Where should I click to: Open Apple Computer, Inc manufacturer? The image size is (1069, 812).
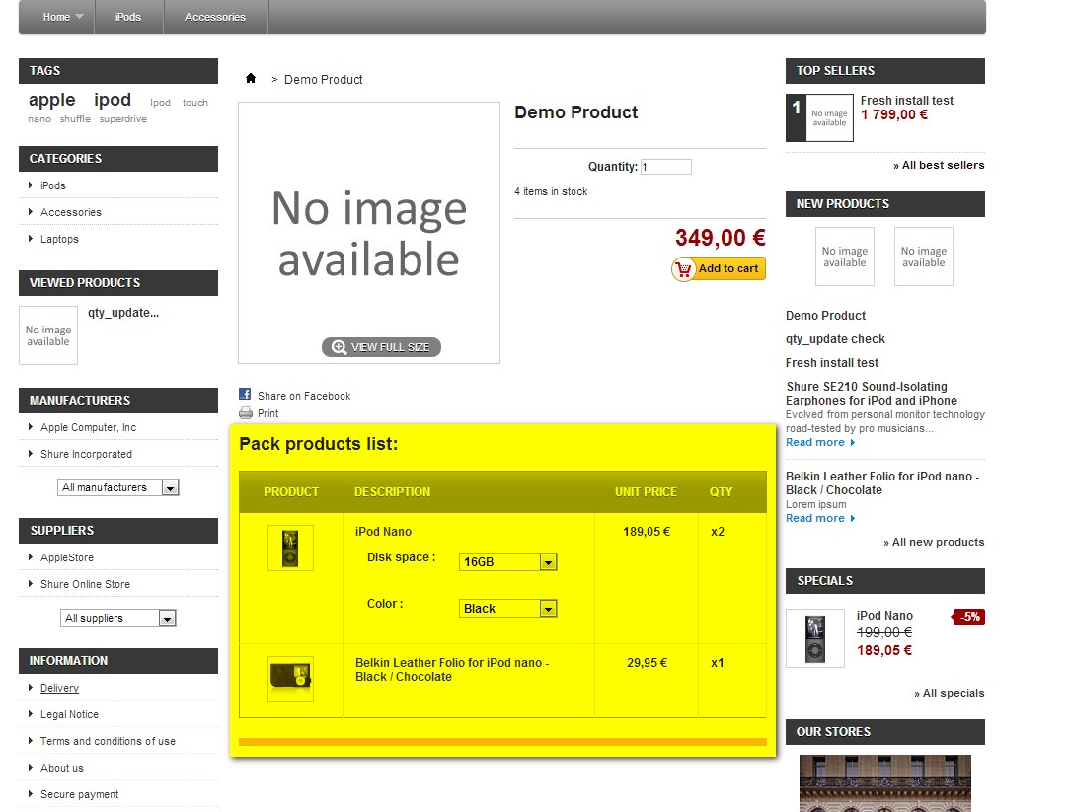tap(88, 427)
